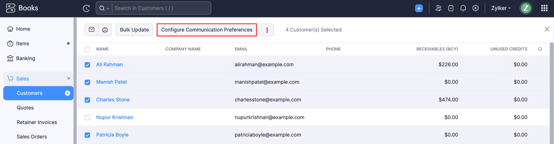Screen dimensions: 554x144
Task: Click the blue quick create plus icon
Action: pyautogui.click(x=419, y=8)
